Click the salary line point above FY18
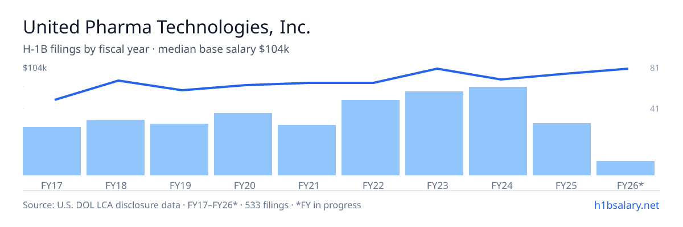This screenshot has height=227, width=683. [x=118, y=81]
